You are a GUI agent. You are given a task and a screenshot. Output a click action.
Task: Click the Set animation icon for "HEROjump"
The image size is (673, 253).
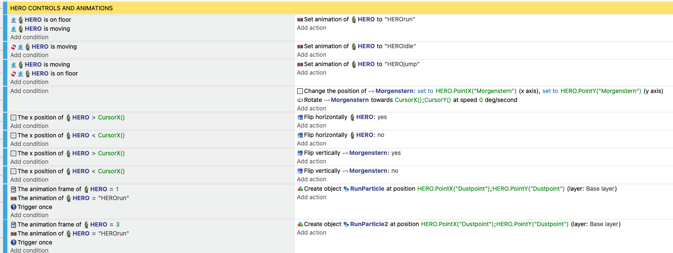click(x=300, y=64)
